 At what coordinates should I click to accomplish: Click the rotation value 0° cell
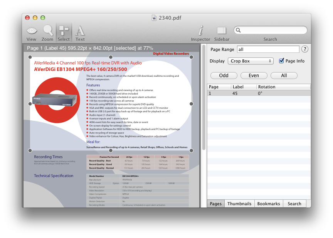pos(260,93)
